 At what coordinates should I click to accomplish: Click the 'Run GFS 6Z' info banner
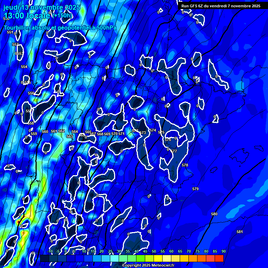[221, 6]
